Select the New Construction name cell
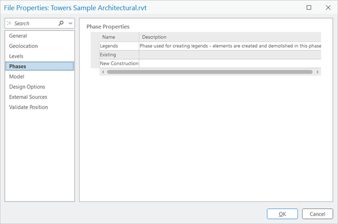Image resolution: width=338 pixels, height=224 pixels. (x=119, y=64)
